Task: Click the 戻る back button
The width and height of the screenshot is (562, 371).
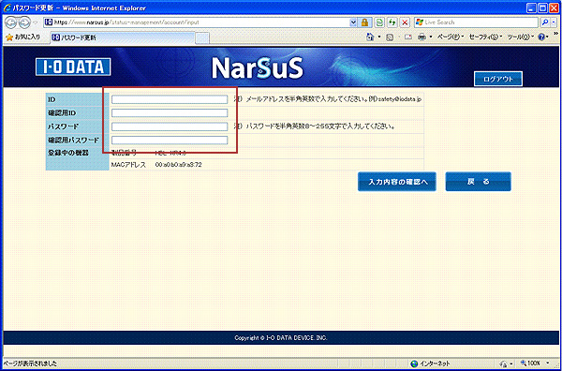Action: pyautogui.click(x=478, y=182)
